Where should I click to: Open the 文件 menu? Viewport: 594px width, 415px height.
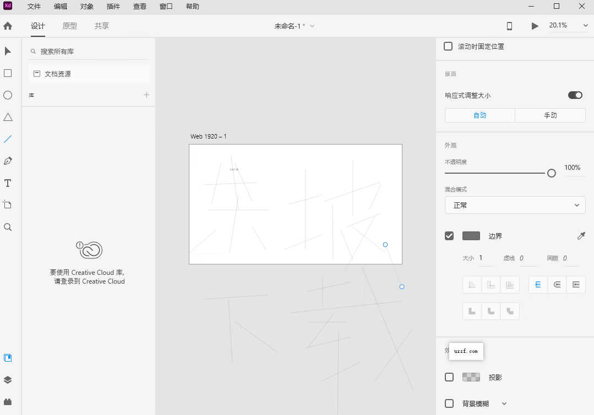pyautogui.click(x=34, y=6)
